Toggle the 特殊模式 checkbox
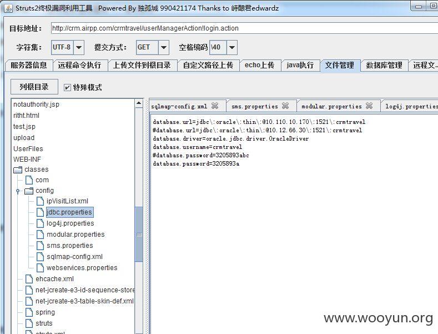The width and height of the screenshot is (438, 334). click(x=67, y=88)
